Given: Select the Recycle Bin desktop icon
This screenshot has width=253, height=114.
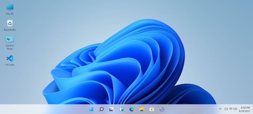Looking at the screenshot, I should (10, 23).
